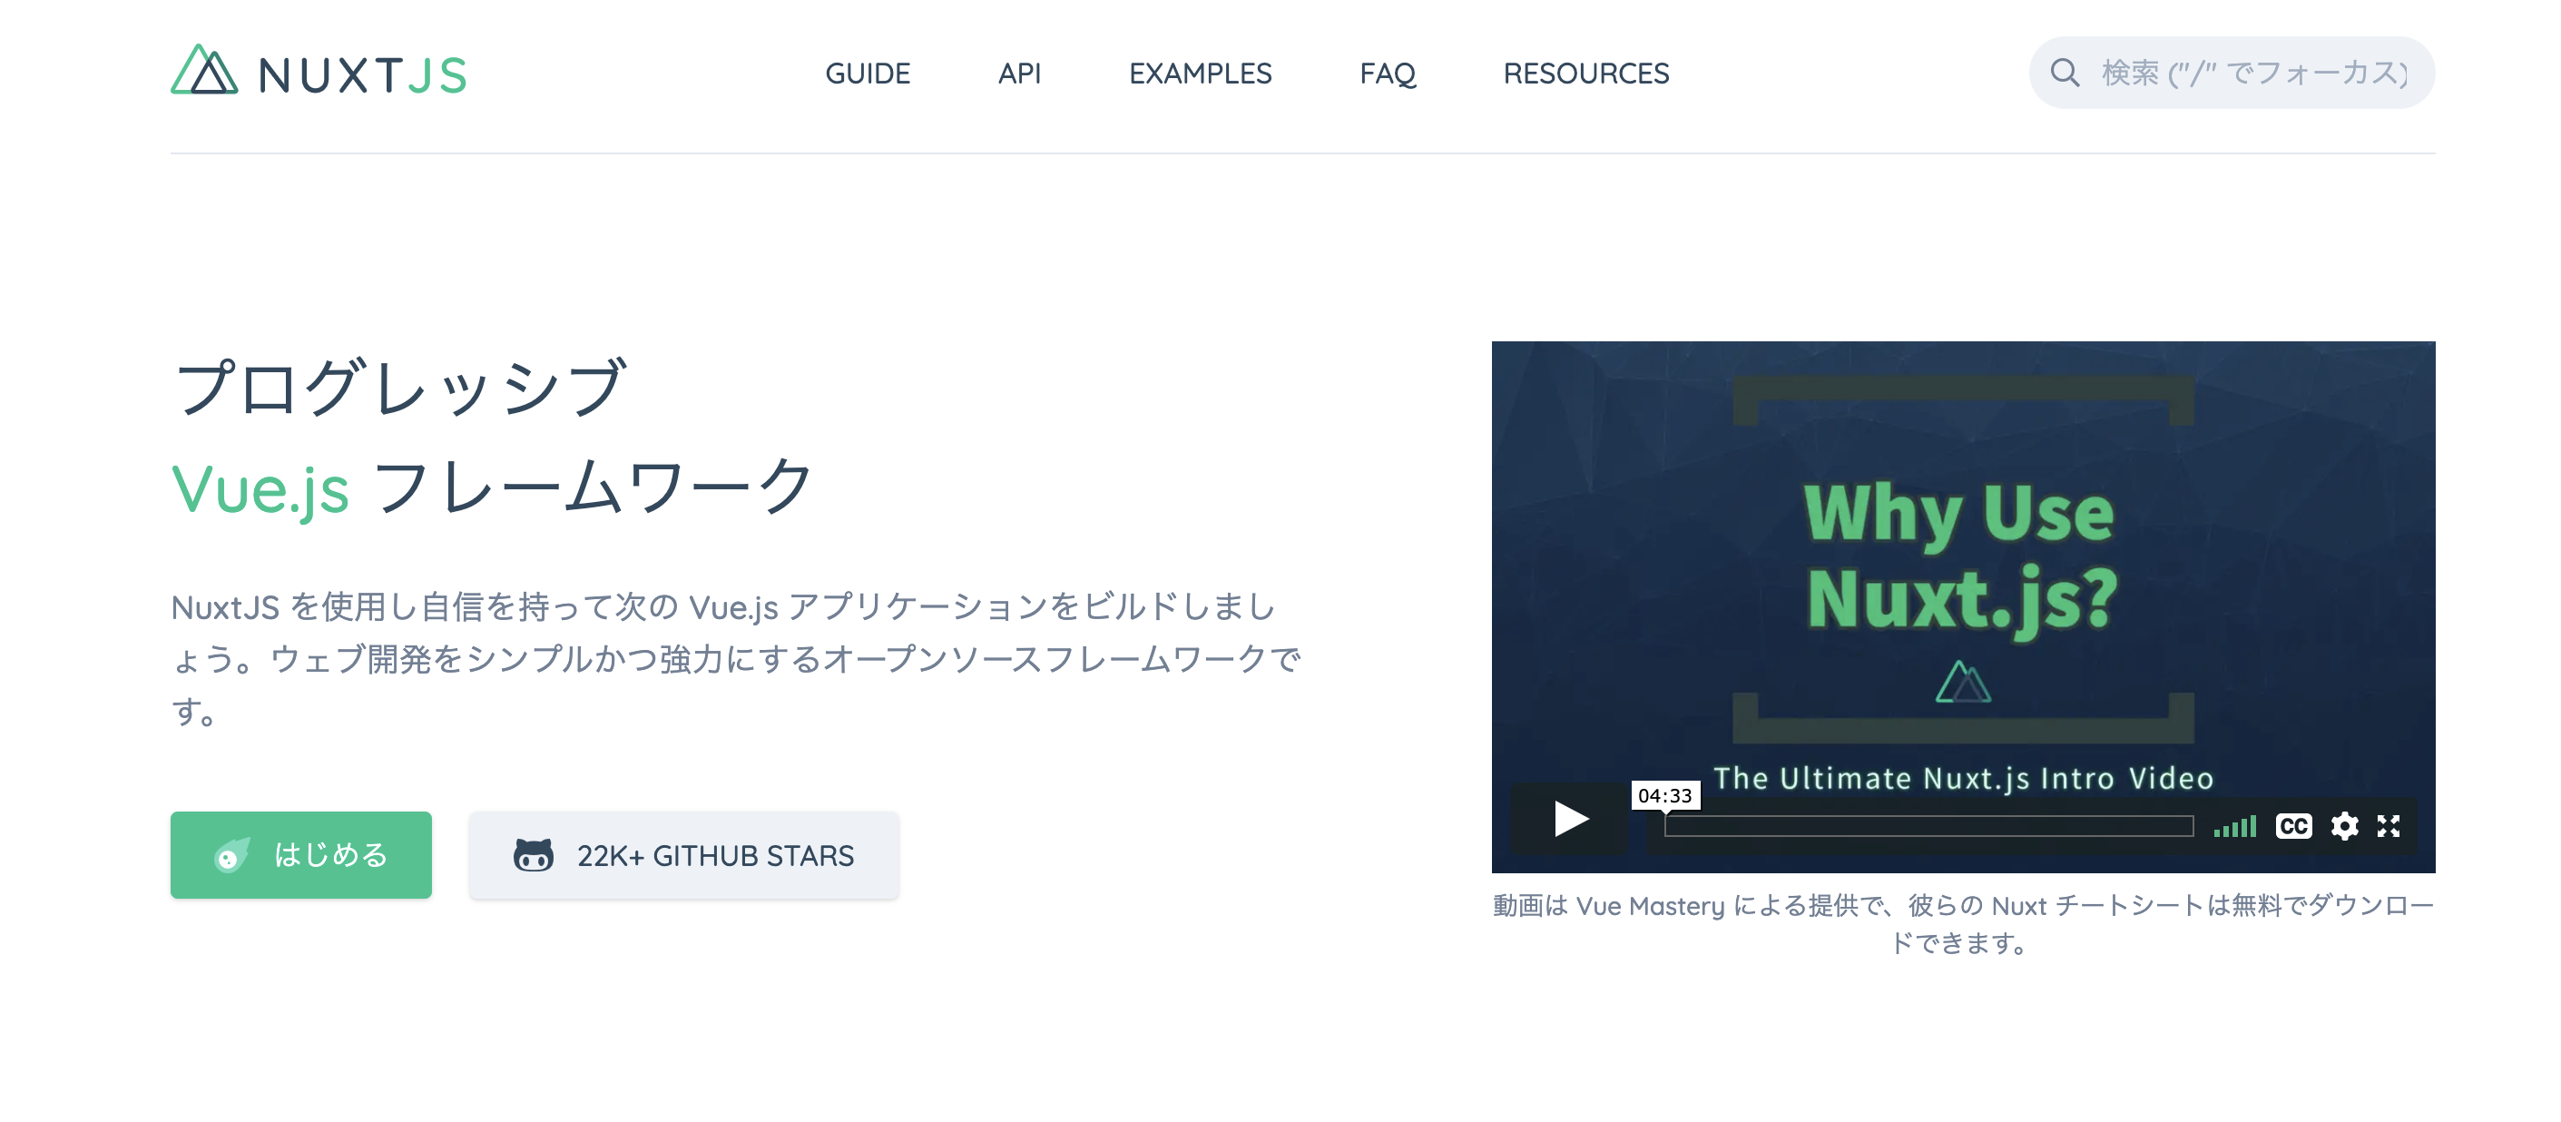Click the NUXTJS logo text
Image resolution: width=2561 pixels, height=1122 pixels.
362,74
